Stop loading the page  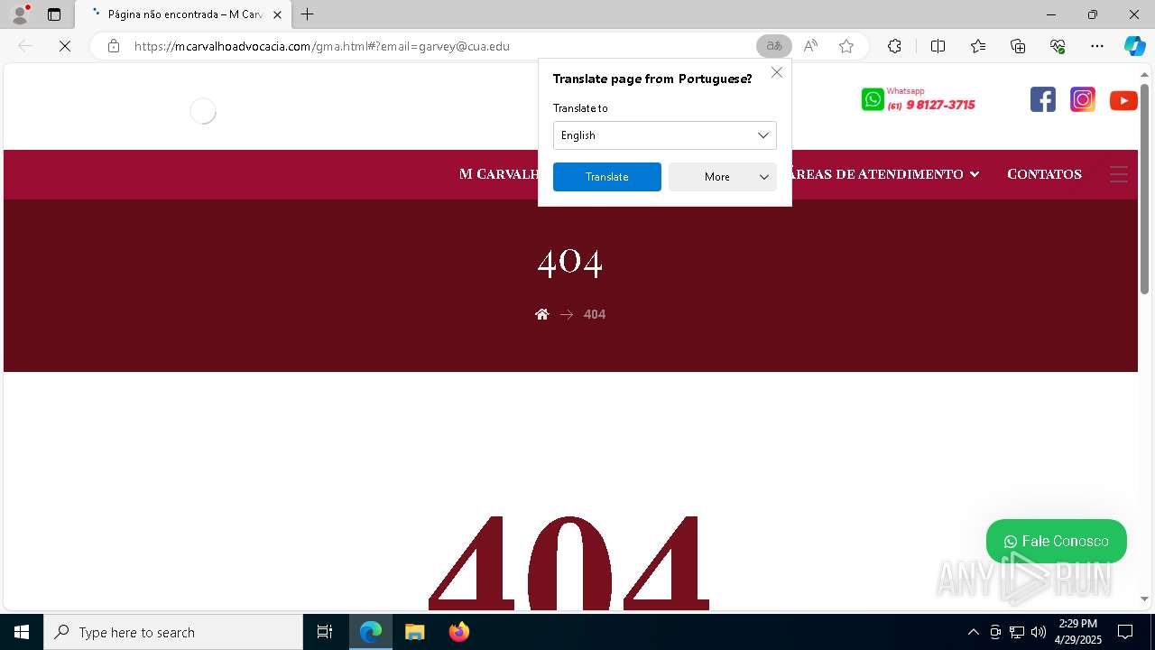(65, 46)
